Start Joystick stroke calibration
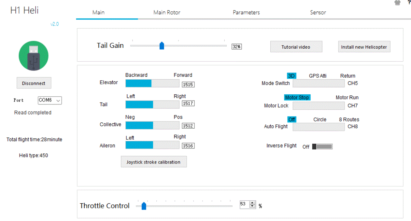Image resolution: width=411 pixels, height=221 pixels. pyautogui.click(x=153, y=162)
